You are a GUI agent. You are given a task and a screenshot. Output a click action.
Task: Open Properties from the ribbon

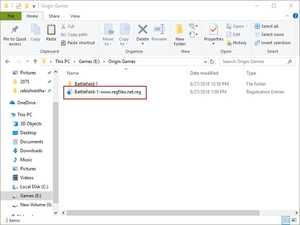point(213,30)
